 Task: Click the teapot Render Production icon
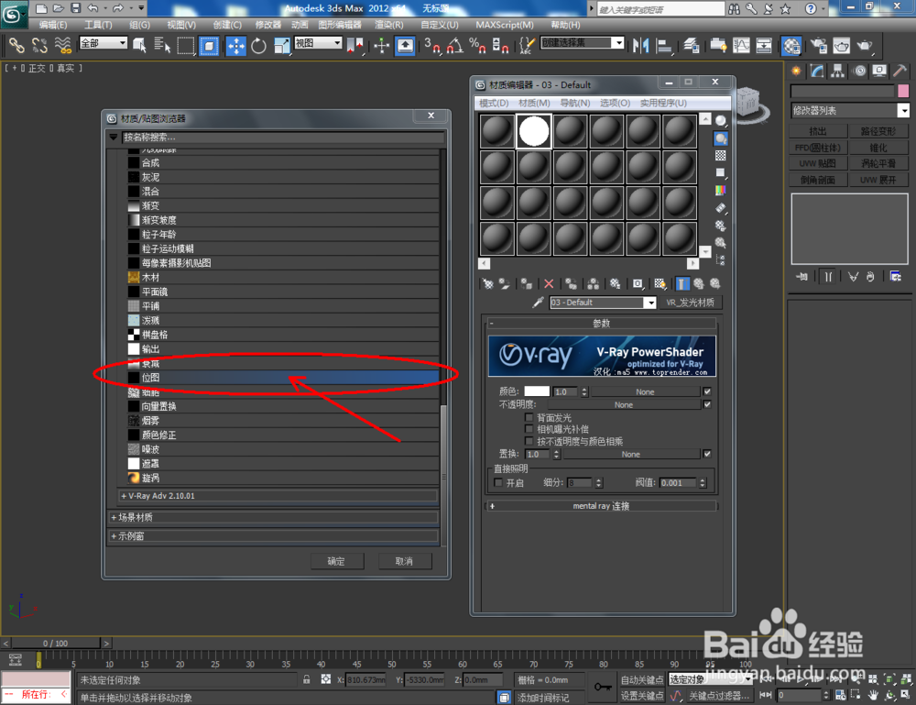865,46
